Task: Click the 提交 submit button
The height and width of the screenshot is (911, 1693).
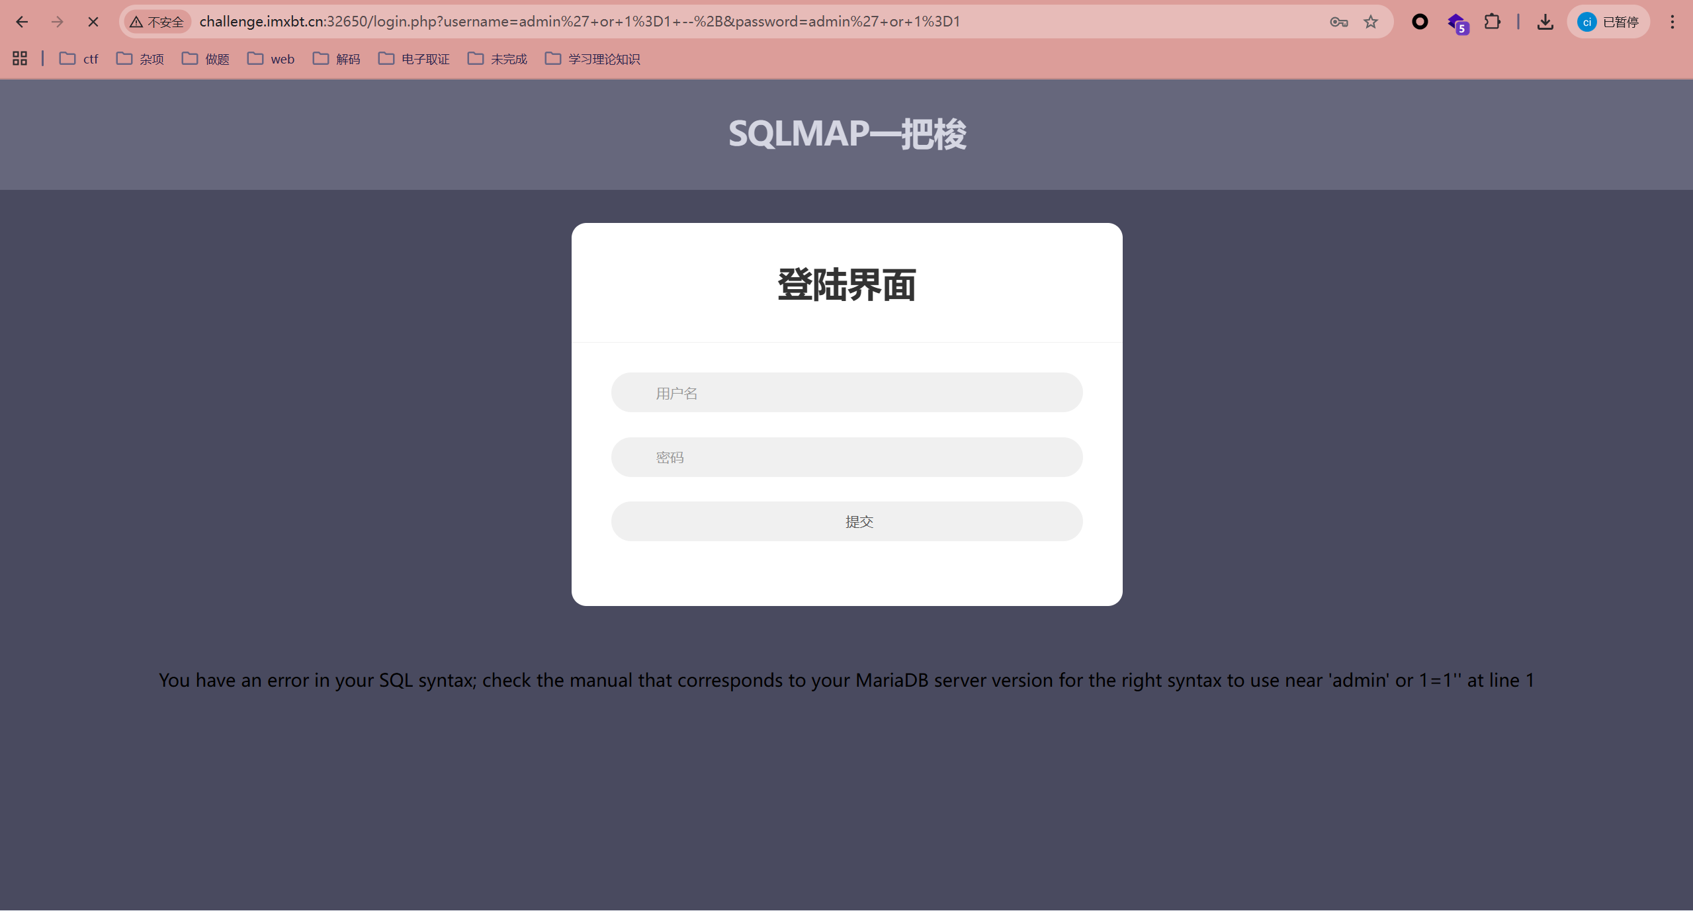Action: click(846, 521)
